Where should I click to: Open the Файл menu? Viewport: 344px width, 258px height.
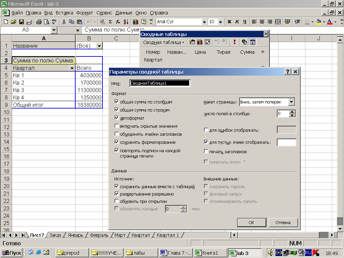click(17, 13)
